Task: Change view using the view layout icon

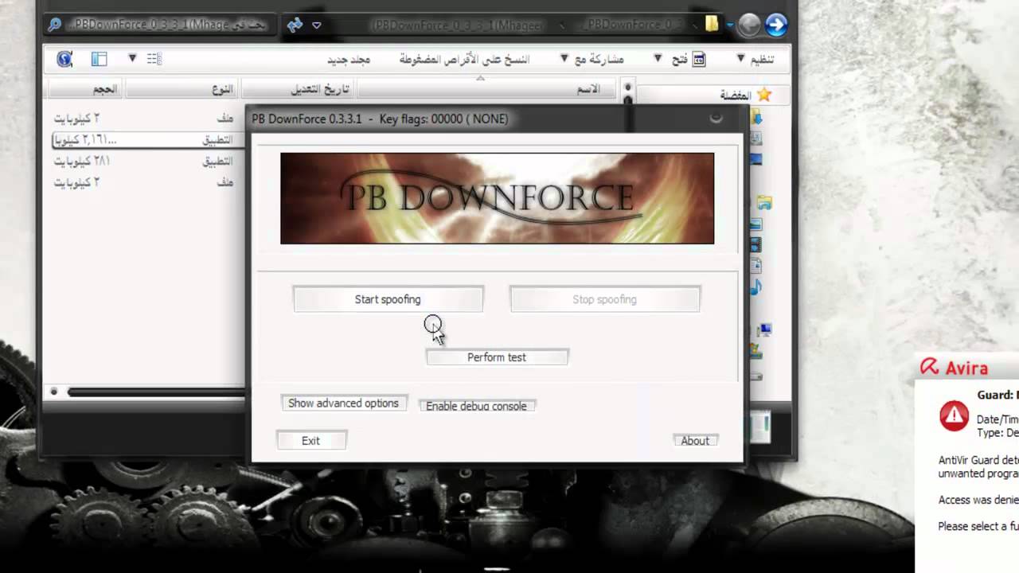Action: coord(154,59)
